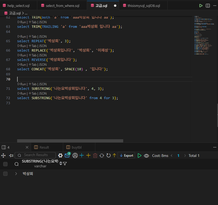Click the line 65 REPEAT statement text
The height and width of the screenshot is (205, 218).
[44, 41]
